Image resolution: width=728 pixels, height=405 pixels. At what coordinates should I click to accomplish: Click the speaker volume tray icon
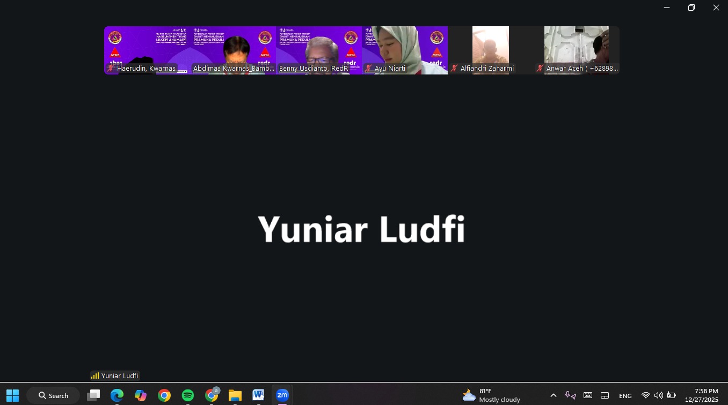click(658, 395)
